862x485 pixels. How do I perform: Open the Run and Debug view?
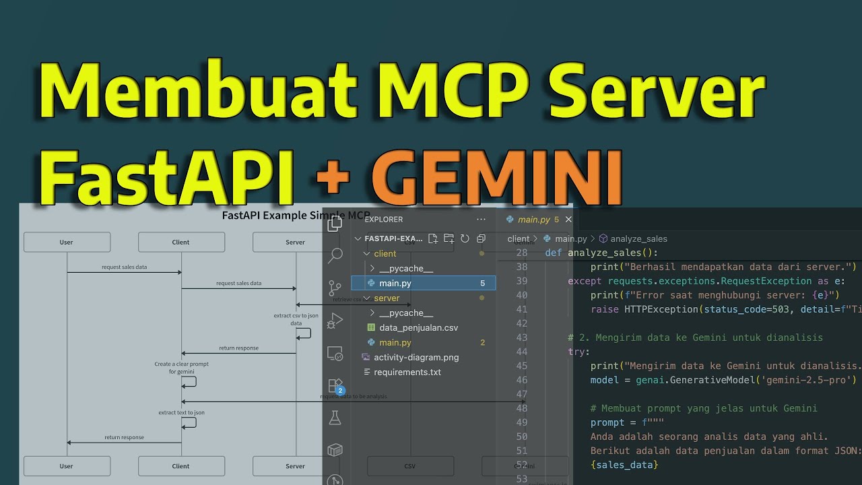[335, 321]
